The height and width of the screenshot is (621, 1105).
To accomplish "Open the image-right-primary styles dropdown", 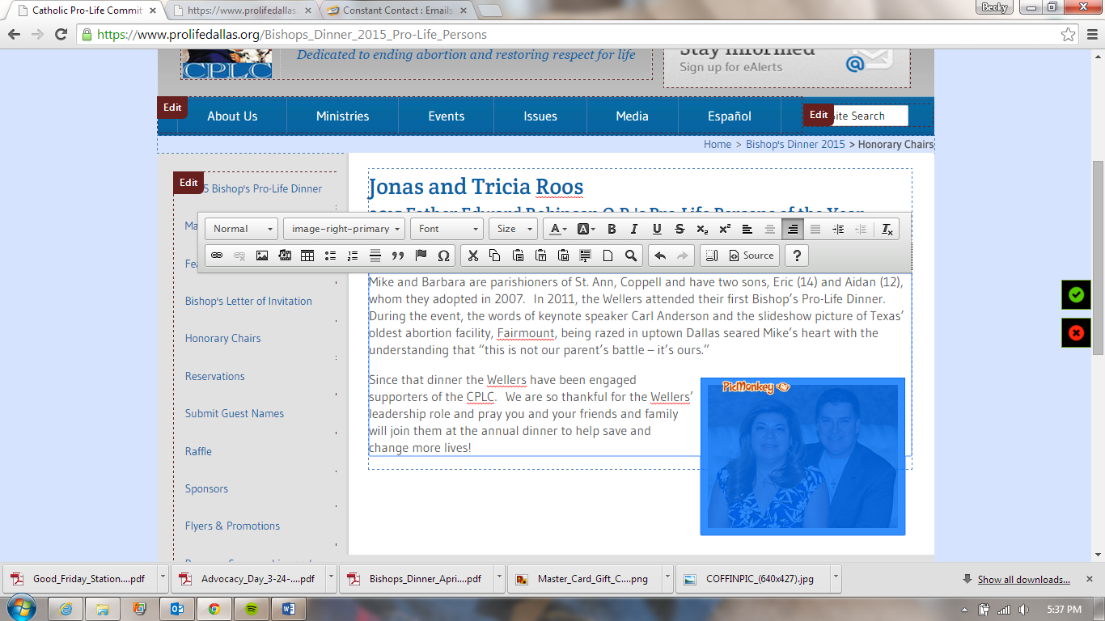I will tap(344, 229).
